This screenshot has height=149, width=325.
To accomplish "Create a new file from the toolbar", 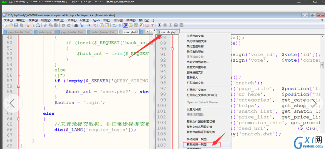I will coord(6,25).
